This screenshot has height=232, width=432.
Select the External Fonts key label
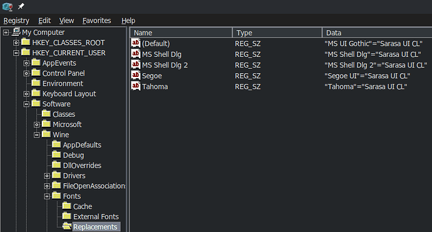tap(96, 217)
